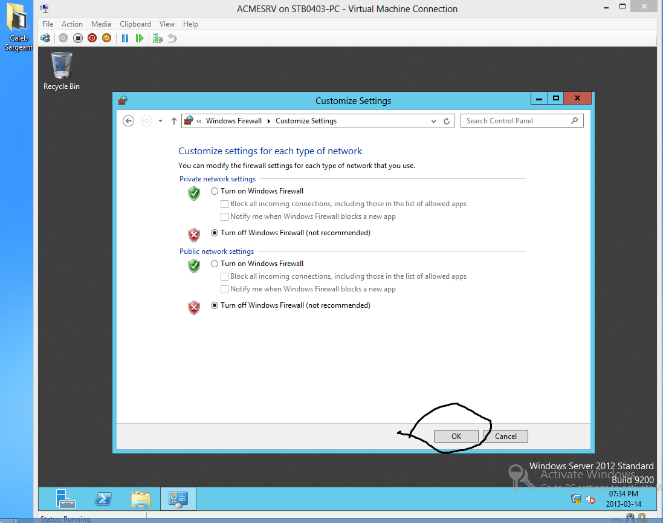Click the Customize Settings title bar icon
The image size is (663, 523).
click(x=123, y=100)
